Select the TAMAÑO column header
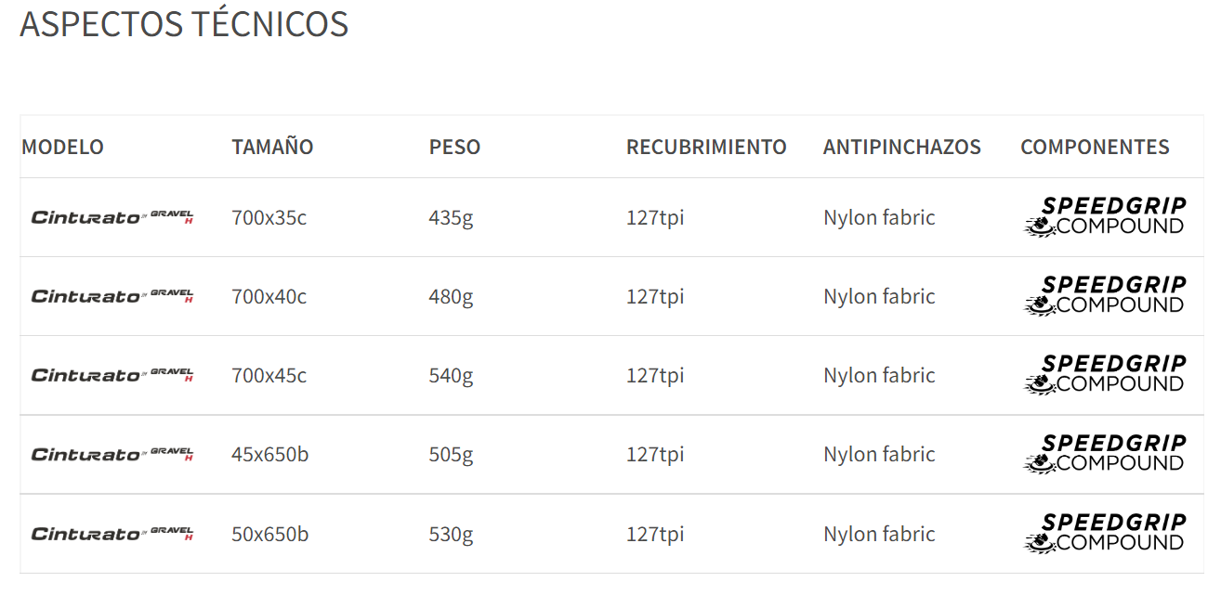 272,147
